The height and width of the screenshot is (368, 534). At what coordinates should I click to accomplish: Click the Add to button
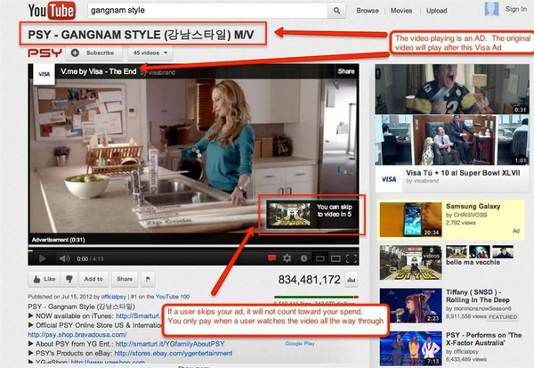coord(93,279)
